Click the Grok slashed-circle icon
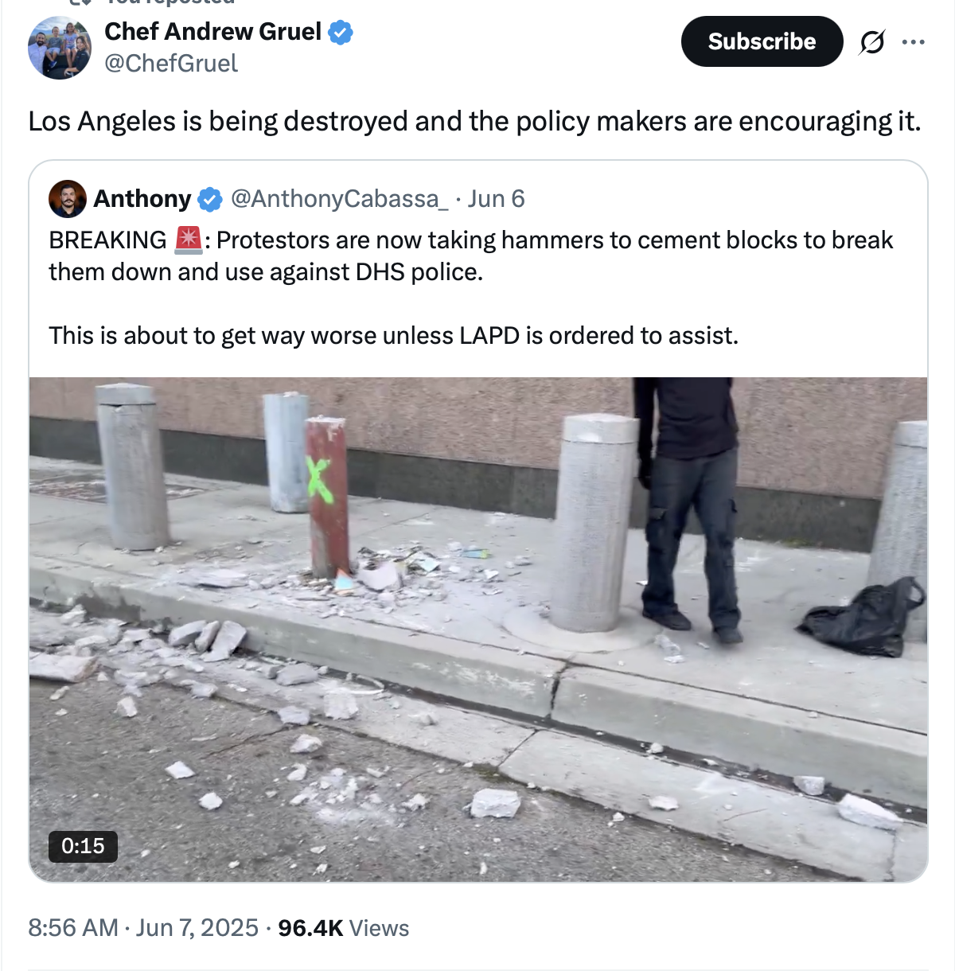The height and width of the screenshot is (971, 955). pyautogui.click(x=871, y=41)
